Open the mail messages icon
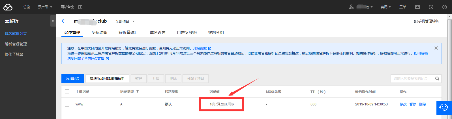 coord(417,7)
